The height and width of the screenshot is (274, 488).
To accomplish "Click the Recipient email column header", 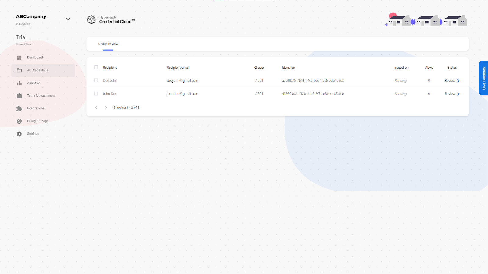I will [178, 68].
